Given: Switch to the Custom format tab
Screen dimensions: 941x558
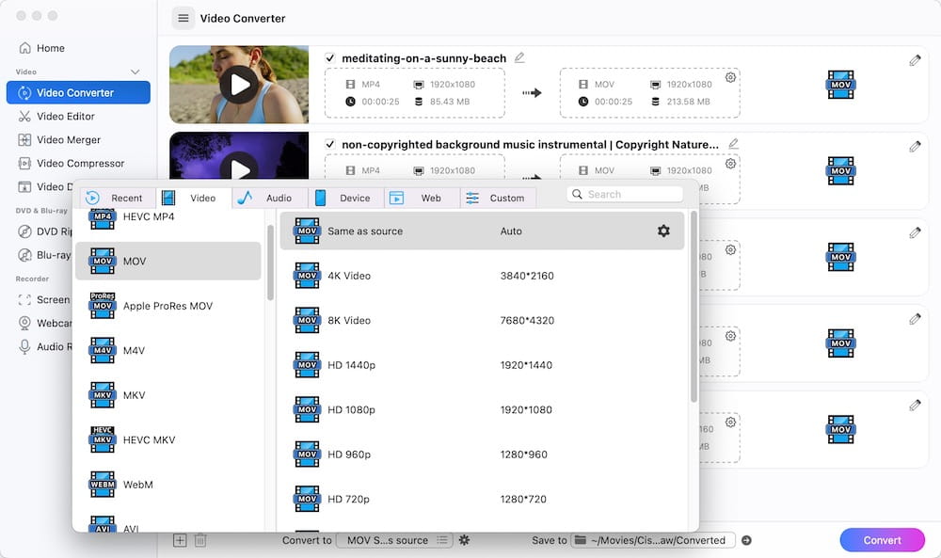Looking at the screenshot, I should pyautogui.click(x=498, y=198).
